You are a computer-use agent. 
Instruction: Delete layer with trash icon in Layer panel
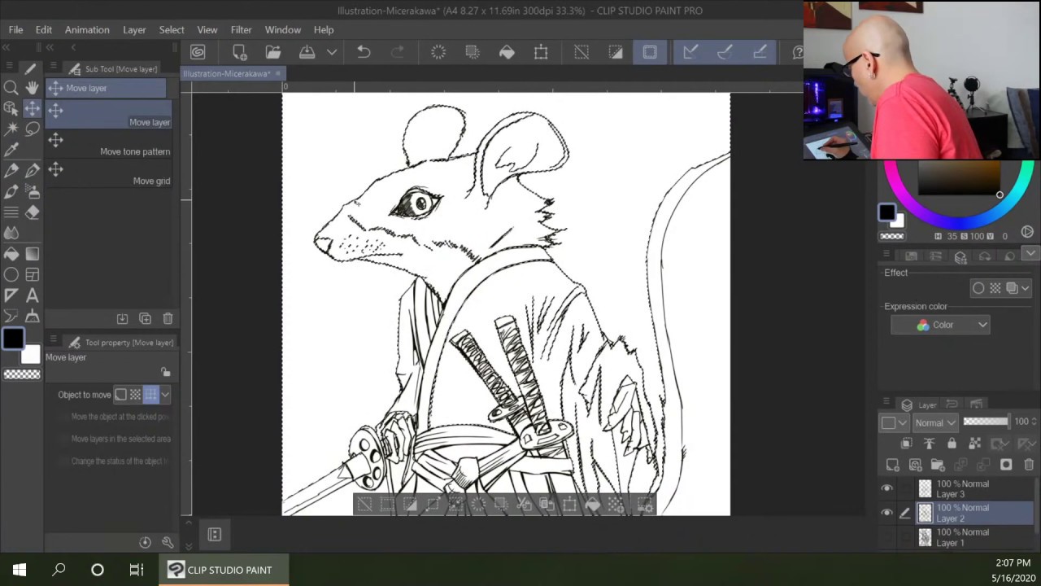pos(1029,465)
